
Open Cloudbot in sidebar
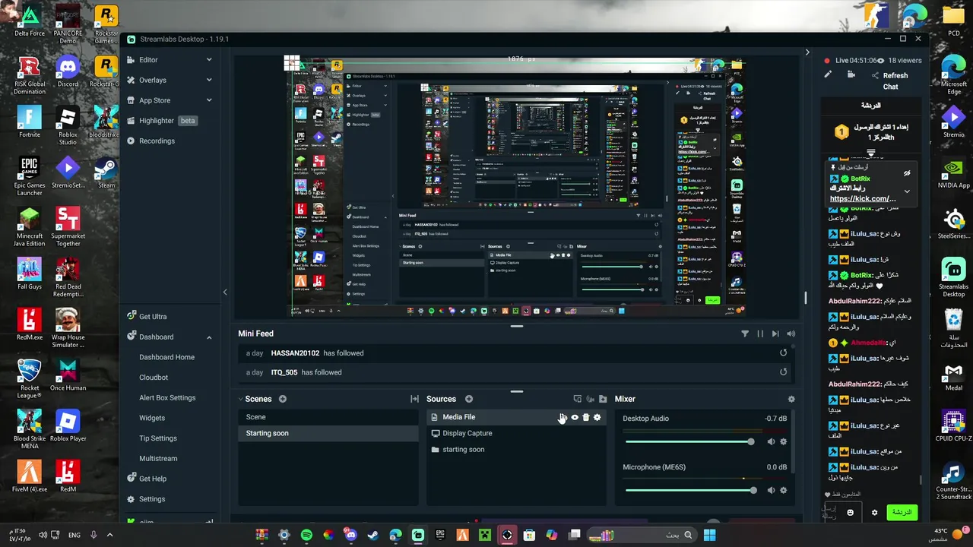pyautogui.click(x=154, y=378)
